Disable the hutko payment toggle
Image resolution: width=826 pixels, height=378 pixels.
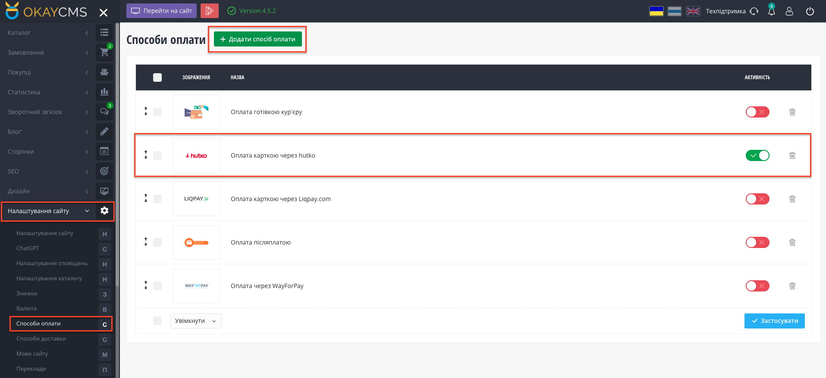pyautogui.click(x=757, y=155)
